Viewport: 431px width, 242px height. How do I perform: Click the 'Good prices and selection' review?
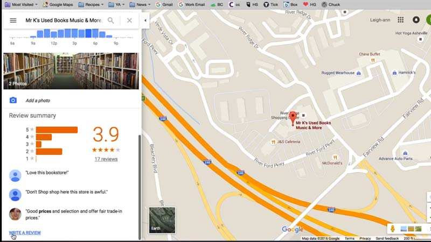pyautogui.click(x=74, y=214)
